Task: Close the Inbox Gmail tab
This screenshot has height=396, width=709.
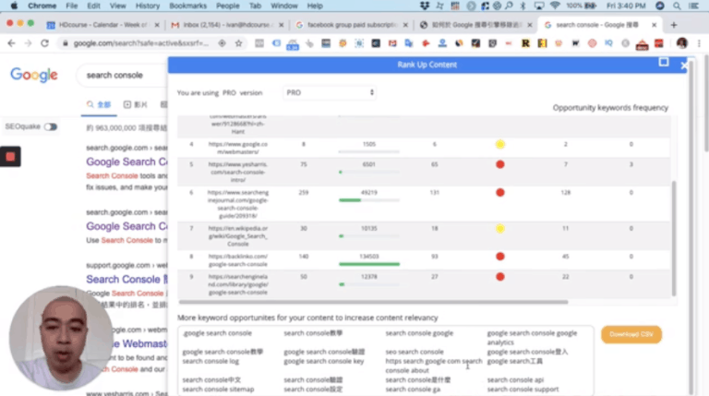Action: pyautogui.click(x=282, y=25)
